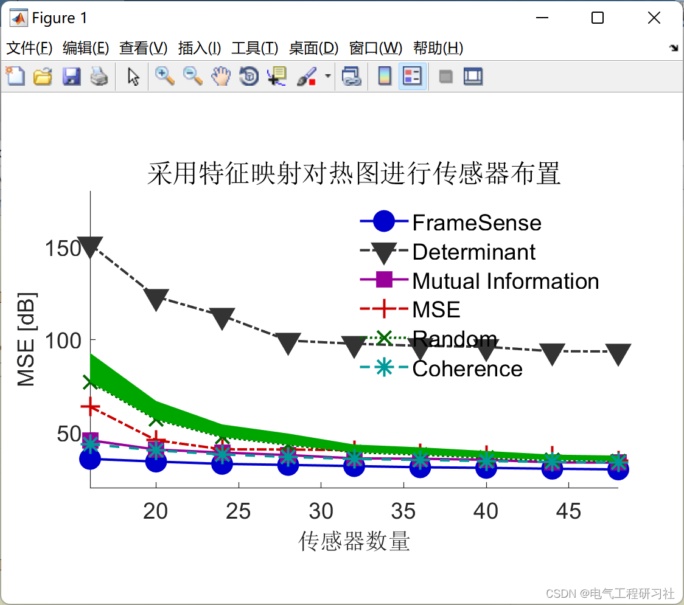The height and width of the screenshot is (605, 684).
Task: Select the Edit Plot arrow tool
Action: pyautogui.click(x=133, y=77)
